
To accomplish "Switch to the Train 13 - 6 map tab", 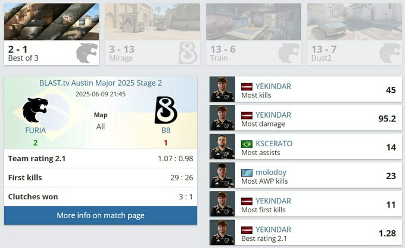I will [x=253, y=34].
